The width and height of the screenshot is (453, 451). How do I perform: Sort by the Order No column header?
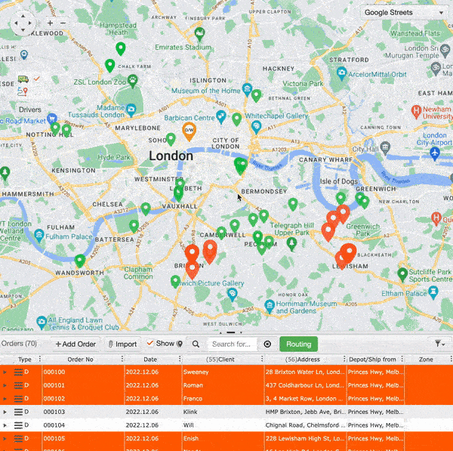(80, 360)
